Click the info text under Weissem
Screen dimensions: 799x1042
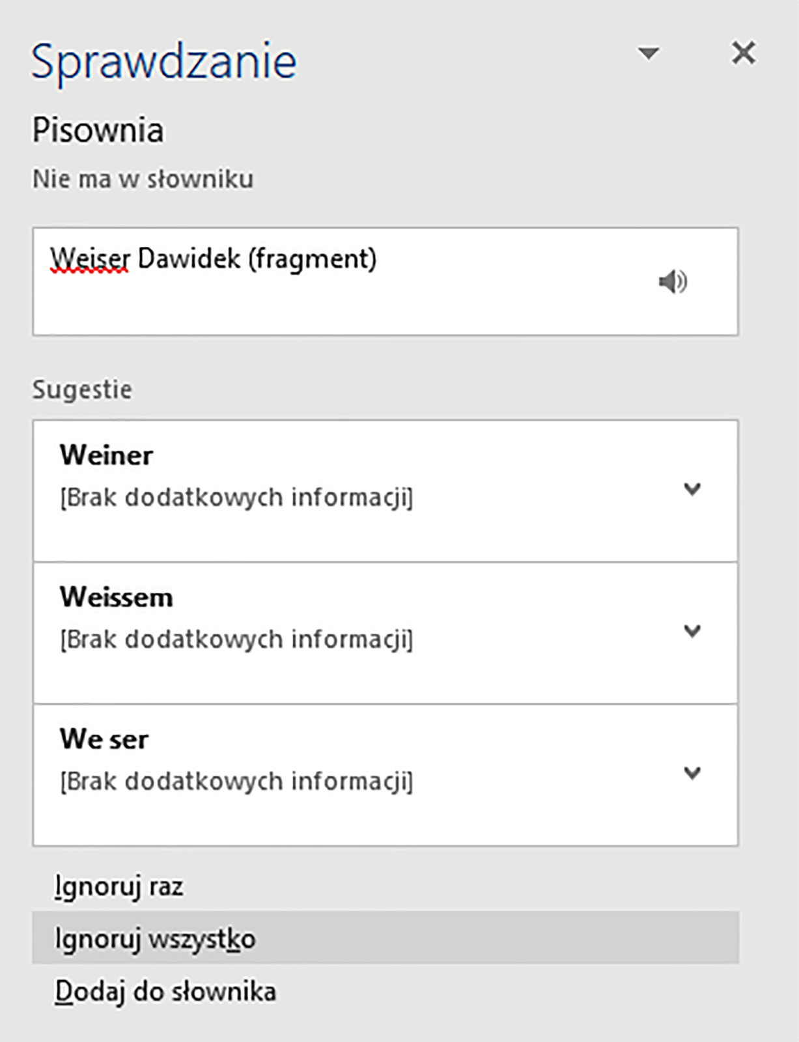tap(236, 640)
